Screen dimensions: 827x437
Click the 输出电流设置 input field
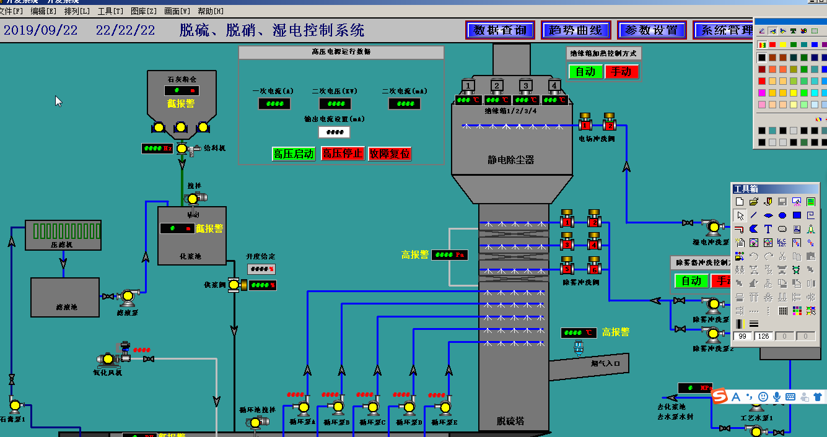334,132
